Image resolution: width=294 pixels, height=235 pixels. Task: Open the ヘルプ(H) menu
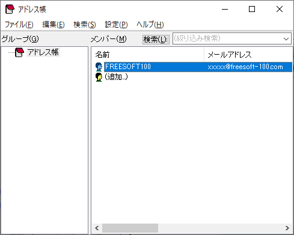150,25
